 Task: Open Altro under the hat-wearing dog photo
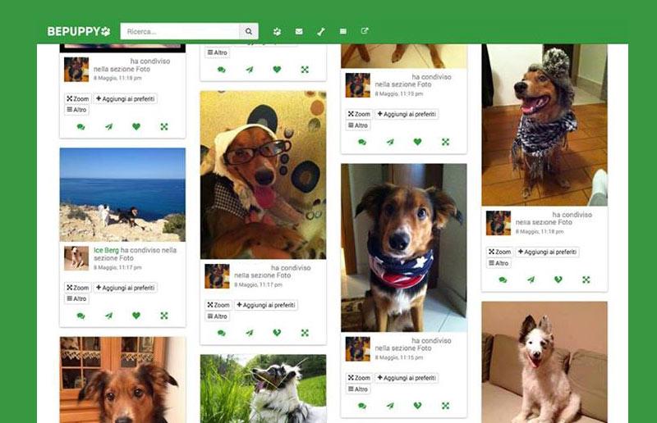click(499, 263)
